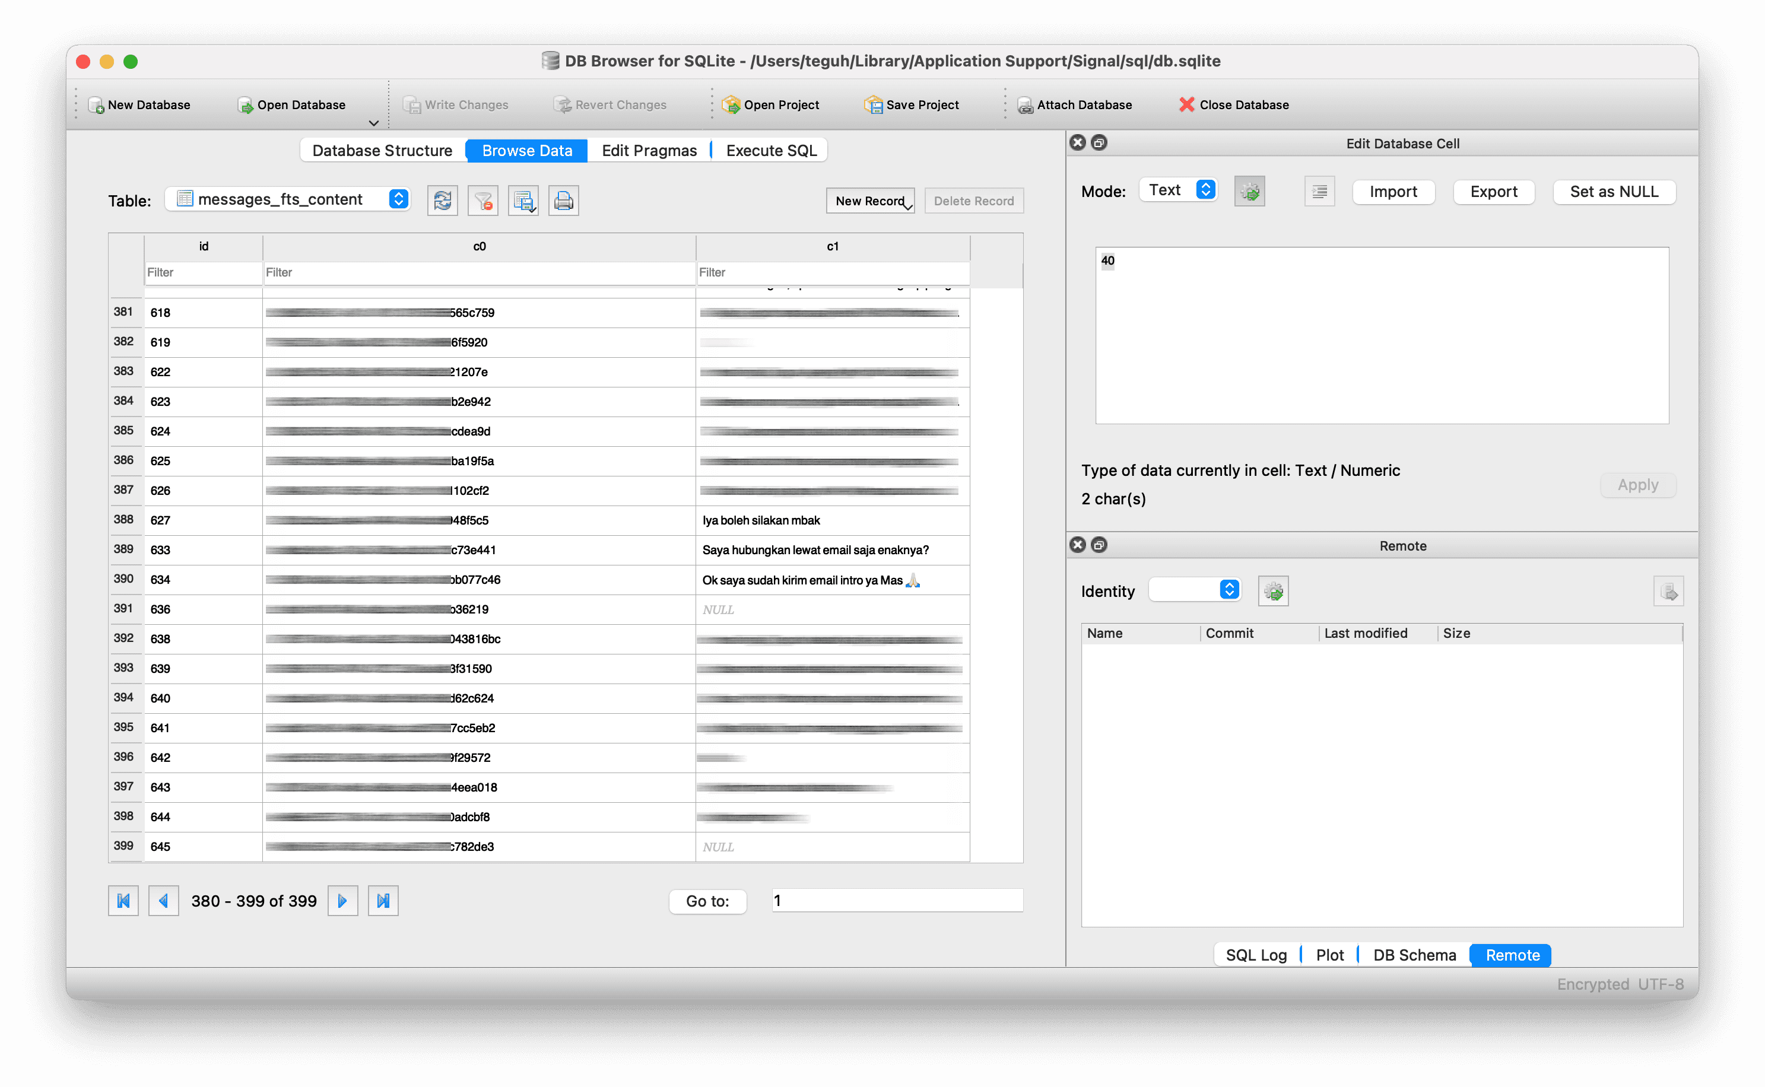The height and width of the screenshot is (1087, 1765).
Task: Click the Set as NULL button
Action: pos(1613,191)
